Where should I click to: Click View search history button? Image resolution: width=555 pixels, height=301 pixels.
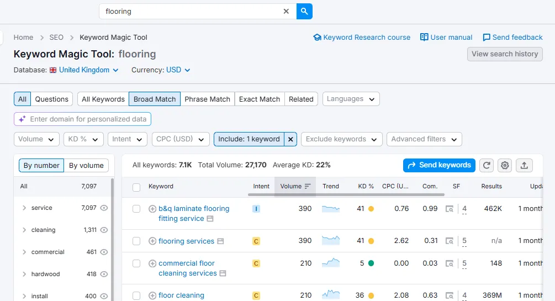pos(505,54)
